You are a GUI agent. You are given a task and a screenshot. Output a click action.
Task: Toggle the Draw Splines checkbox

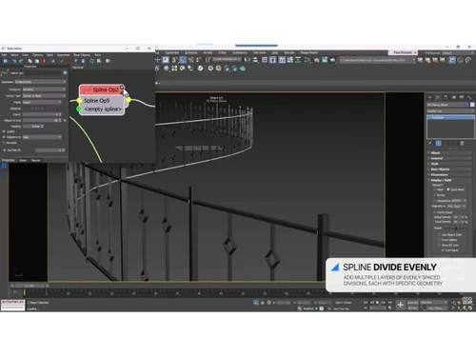(x=439, y=240)
